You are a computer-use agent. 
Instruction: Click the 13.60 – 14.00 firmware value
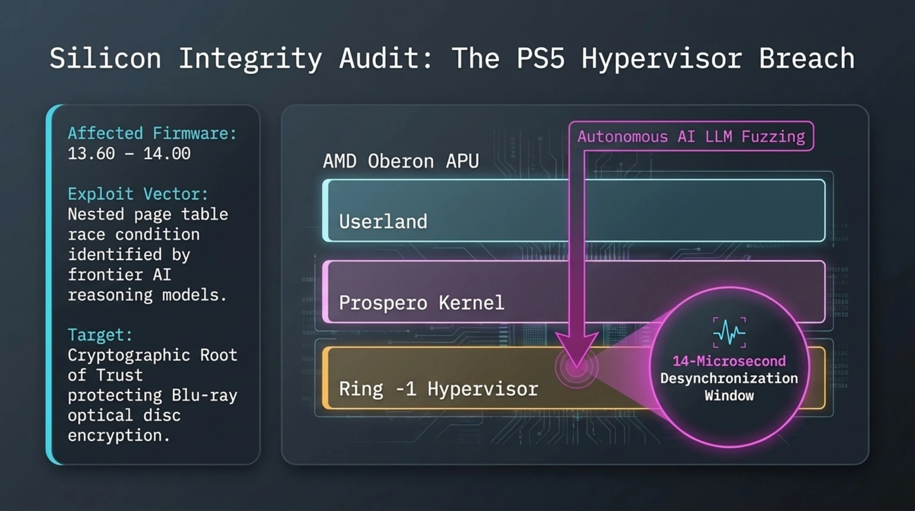tap(129, 154)
